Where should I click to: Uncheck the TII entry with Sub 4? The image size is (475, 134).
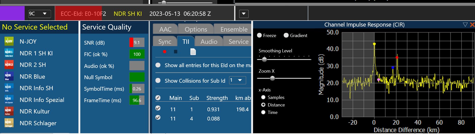coord(158,117)
